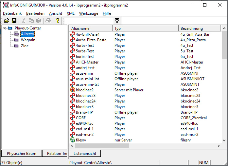Click the 'nur Server' type cell
This screenshot has width=228, height=166.
pyautogui.click(x=123, y=140)
